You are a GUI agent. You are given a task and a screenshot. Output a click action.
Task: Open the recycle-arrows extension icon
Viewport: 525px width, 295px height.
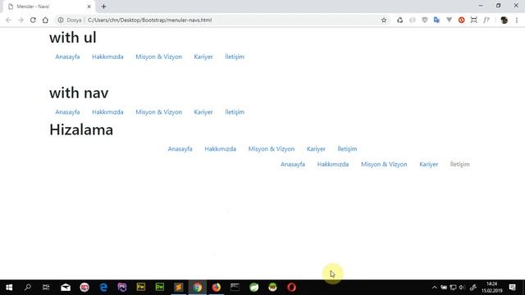pos(399,20)
